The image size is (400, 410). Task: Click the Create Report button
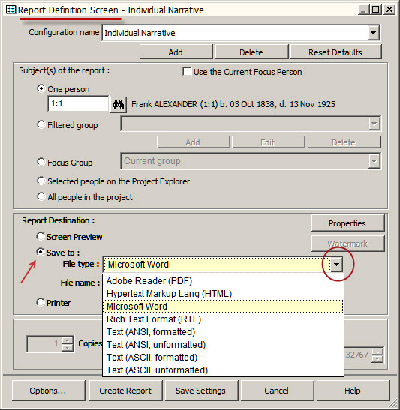click(125, 391)
